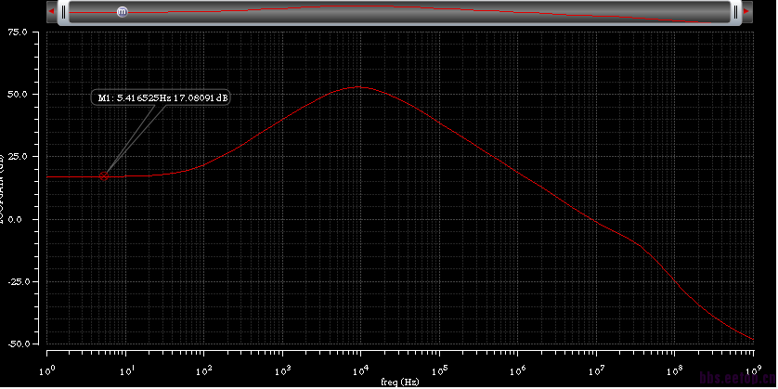This screenshot has height=389, width=778.
Task: Click the 10^5 x-axis tick label
Action: tap(441, 370)
